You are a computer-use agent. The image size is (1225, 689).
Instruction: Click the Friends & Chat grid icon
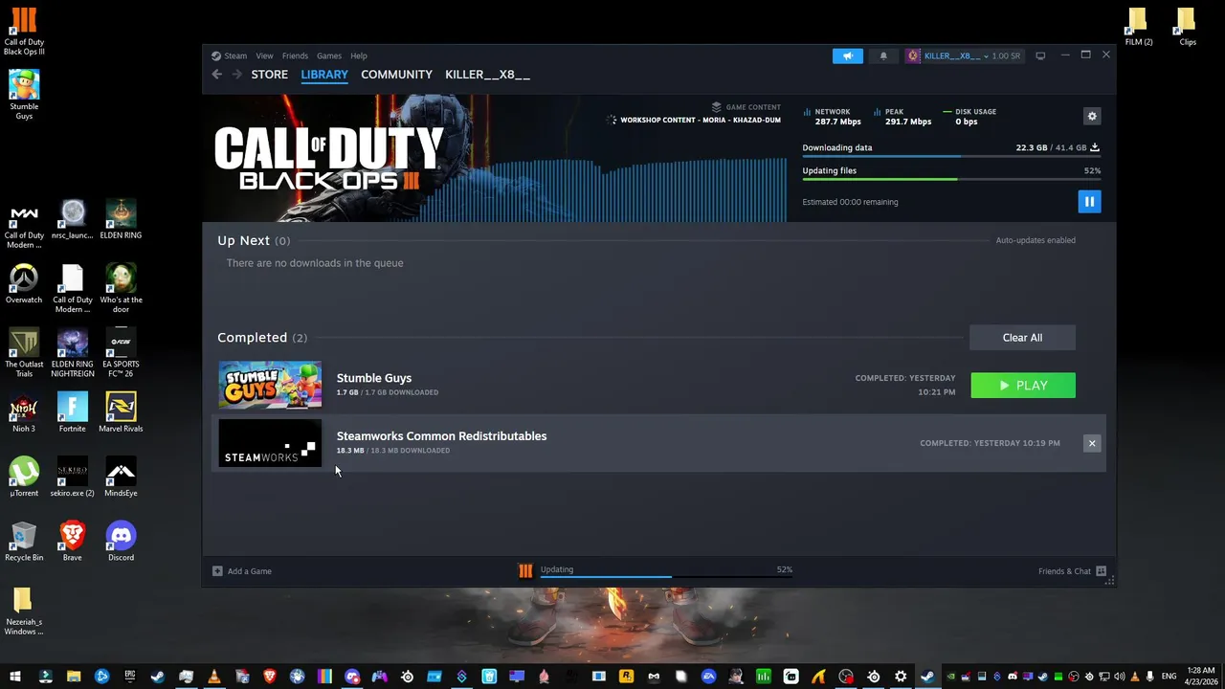point(1101,571)
